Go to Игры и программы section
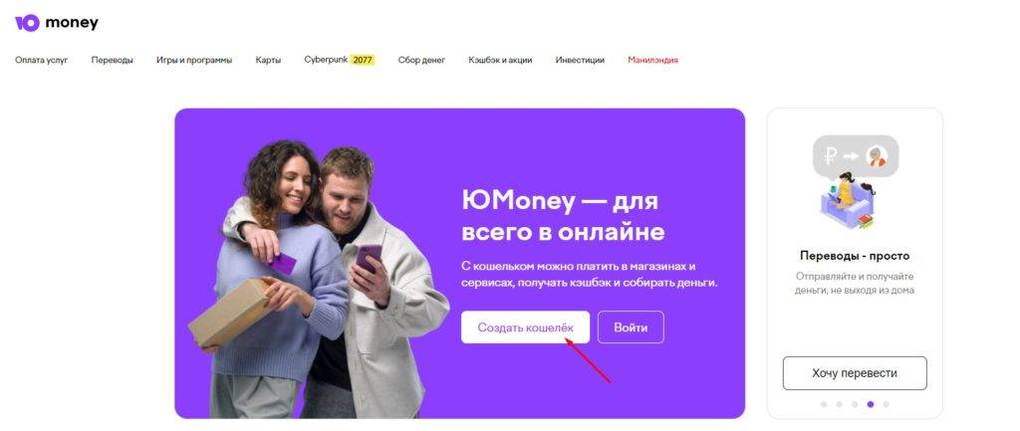The height and width of the screenshot is (431, 1020). point(194,60)
